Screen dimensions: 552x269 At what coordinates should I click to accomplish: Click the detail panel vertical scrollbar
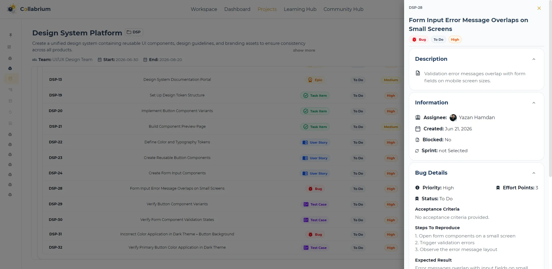(x=550, y=88)
